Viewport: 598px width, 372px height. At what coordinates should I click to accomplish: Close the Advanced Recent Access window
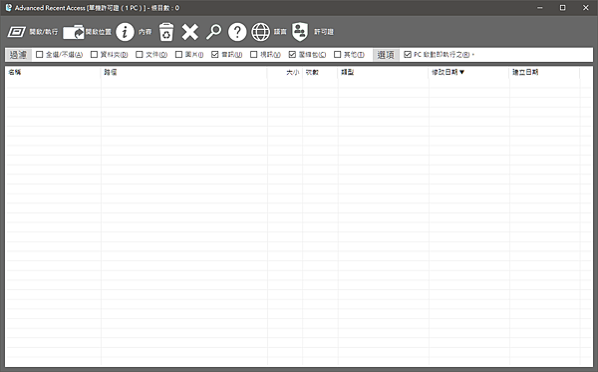tap(586, 8)
